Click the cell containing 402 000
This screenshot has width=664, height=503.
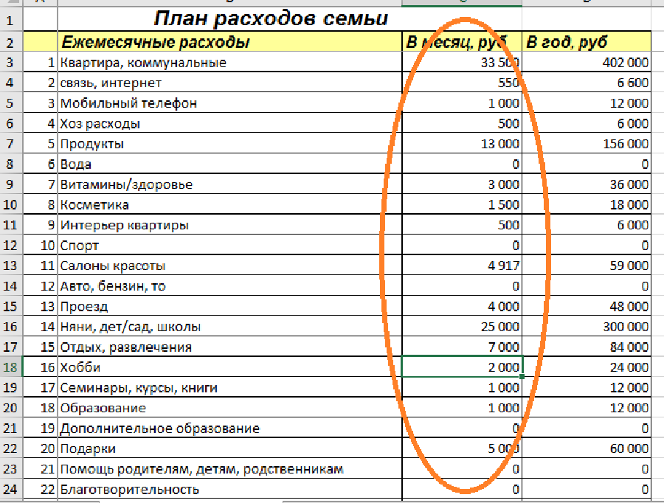tap(587, 63)
